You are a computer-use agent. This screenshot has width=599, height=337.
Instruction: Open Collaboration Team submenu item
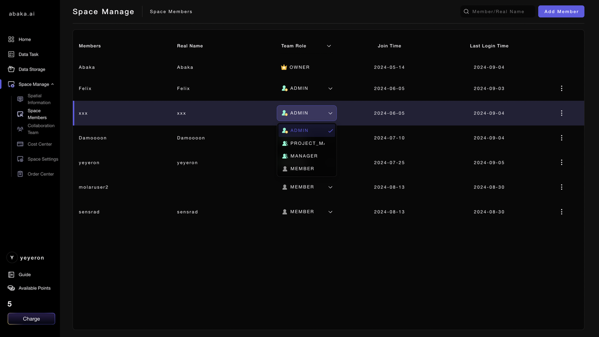tap(41, 129)
